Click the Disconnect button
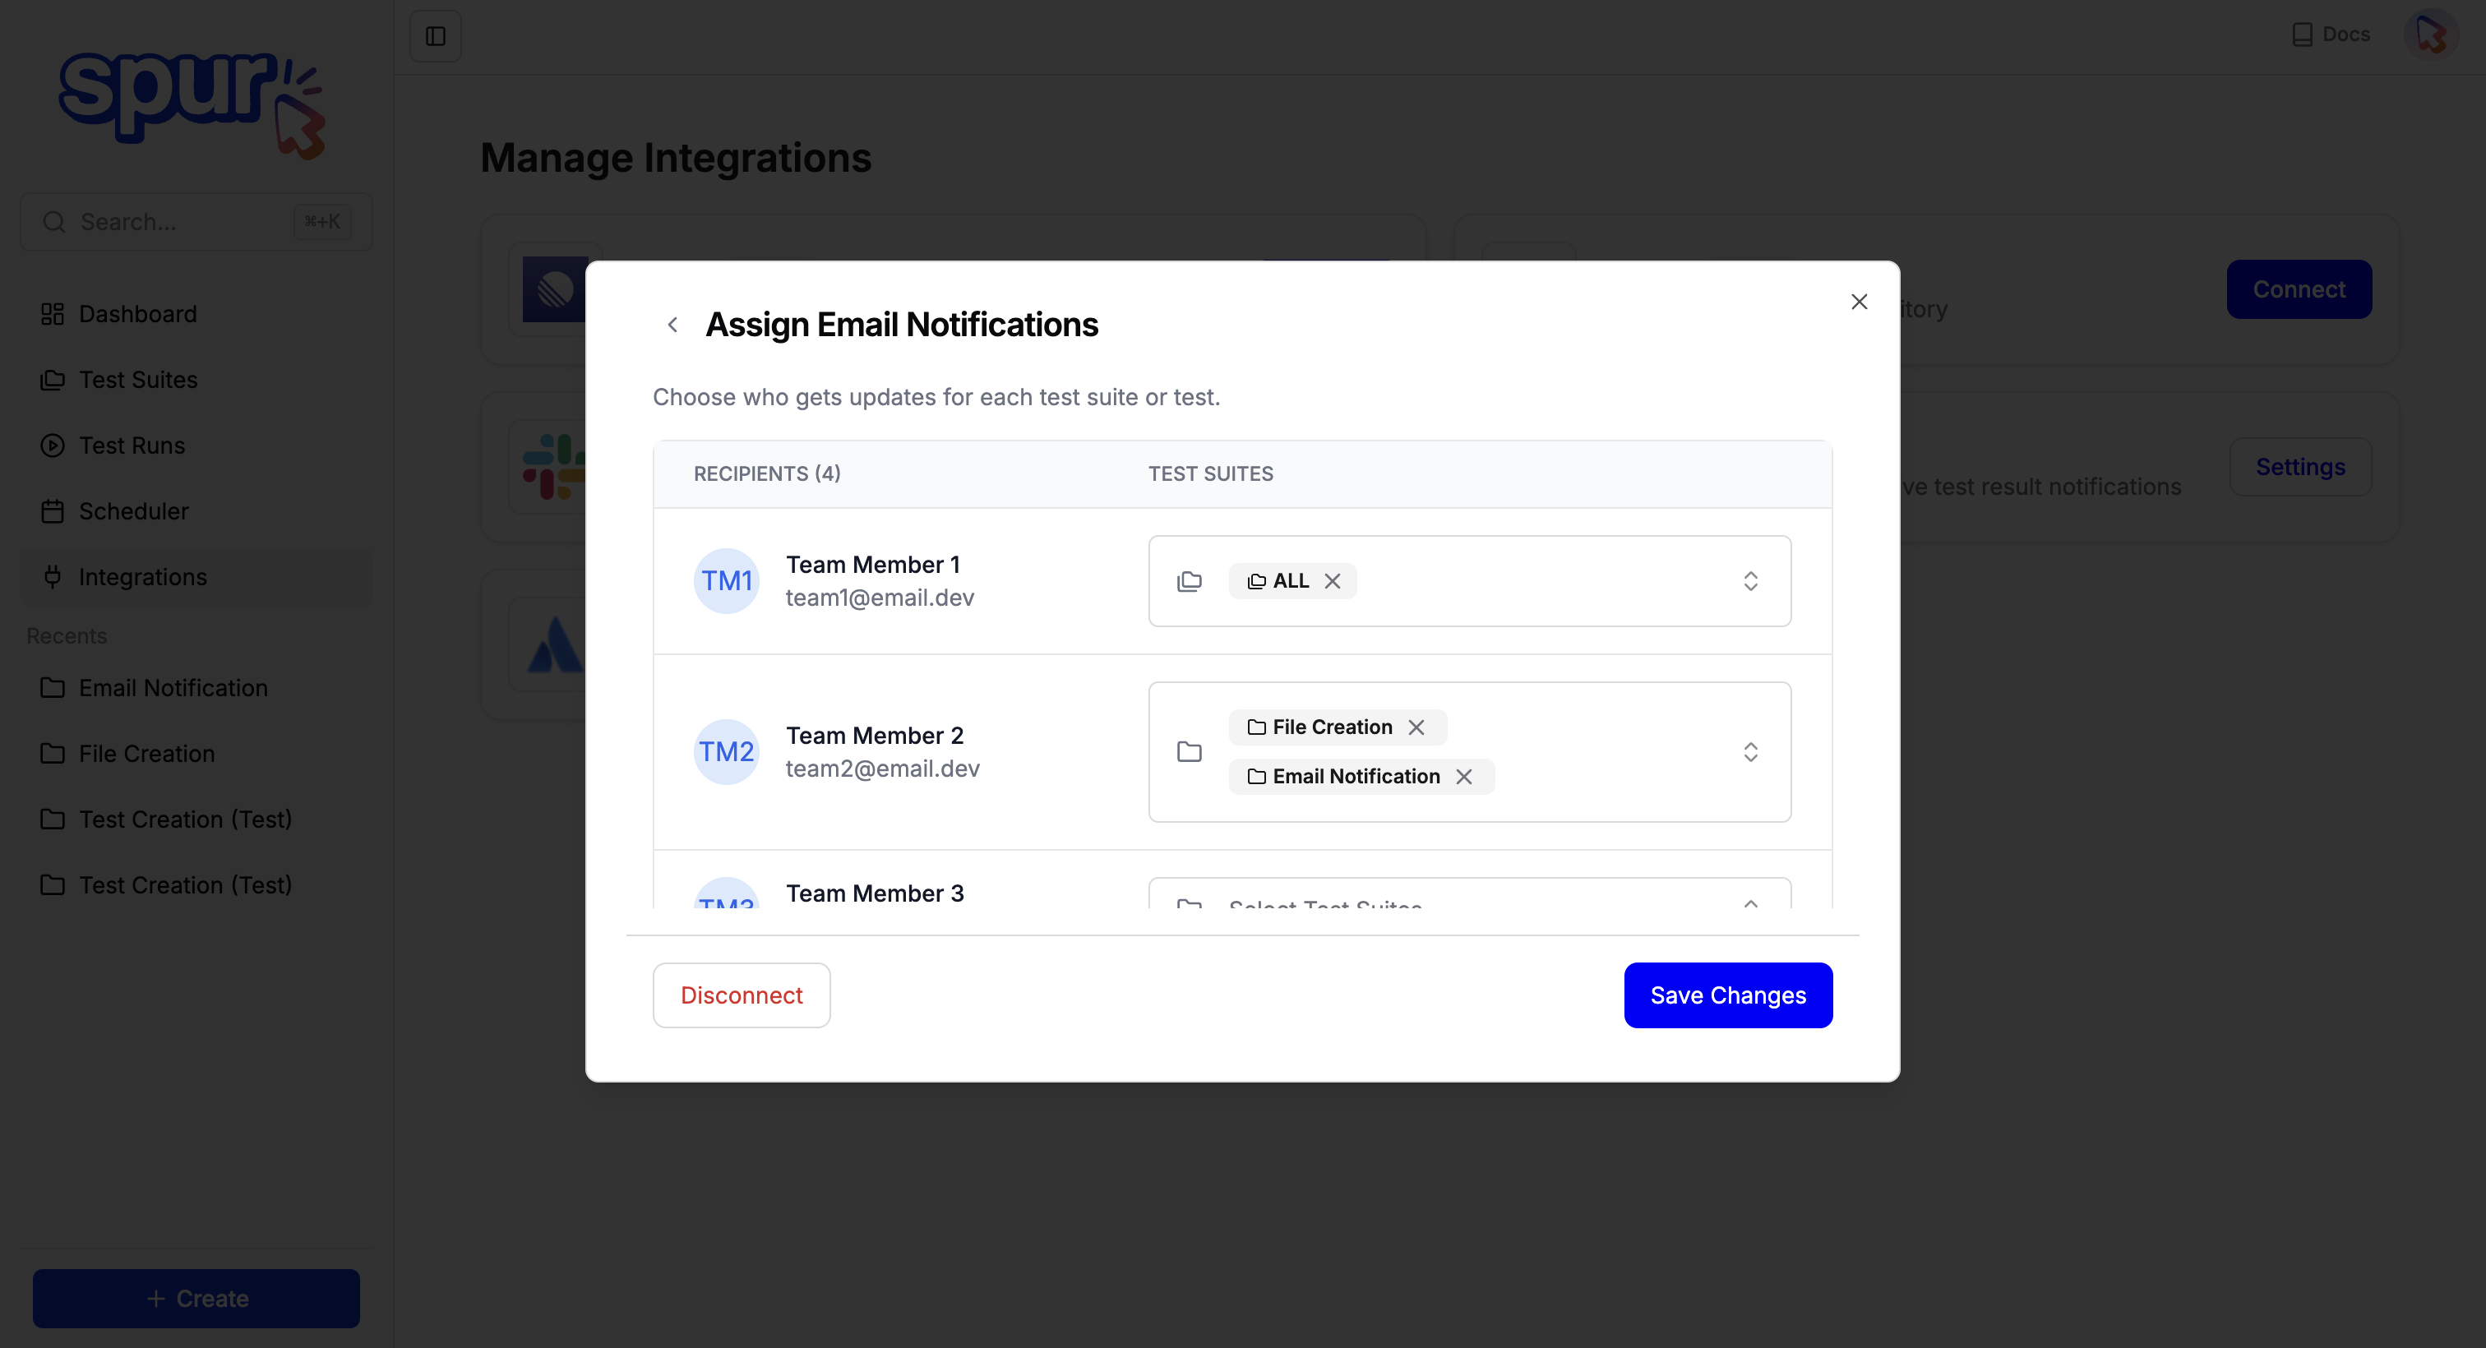The height and width of the screenshot is (1348, 2486). click(742, 995)
